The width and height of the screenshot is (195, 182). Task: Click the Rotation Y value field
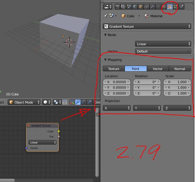(x=147, y=87)
